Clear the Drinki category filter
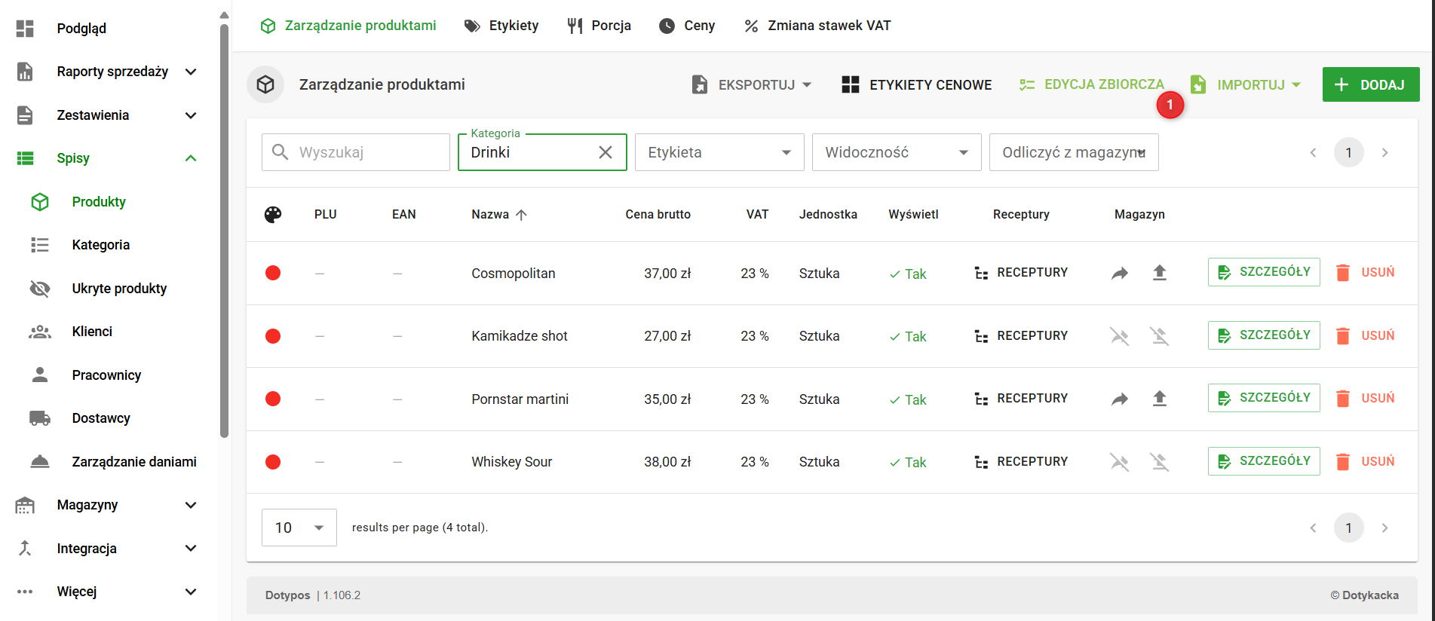The width and height of the screenshot is (1435, 621). pyautogui.click(x=605, y=152)
